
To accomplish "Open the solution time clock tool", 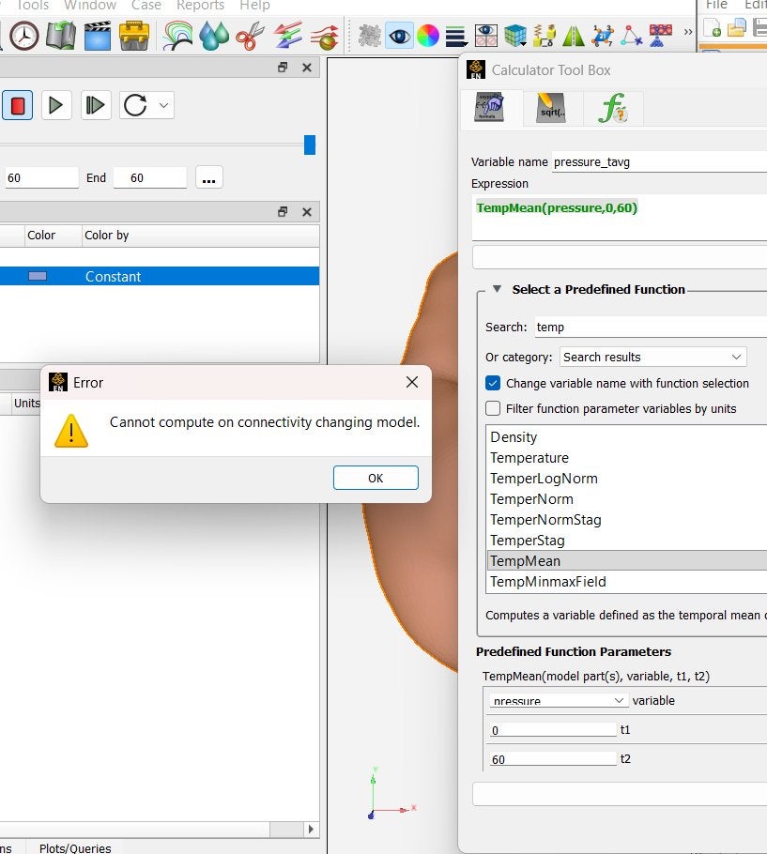I will click(x=24, y=36).
